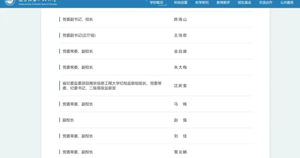
Task: Open the 交流合作 menu
Action: [x=265, y=2]
